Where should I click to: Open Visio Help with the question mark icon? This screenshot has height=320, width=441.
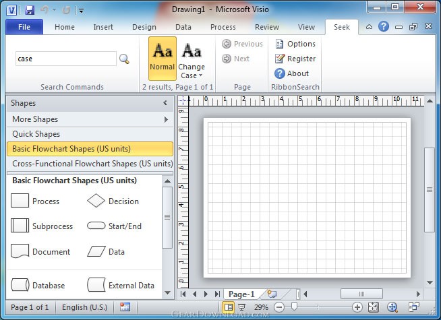click(383, 27)
